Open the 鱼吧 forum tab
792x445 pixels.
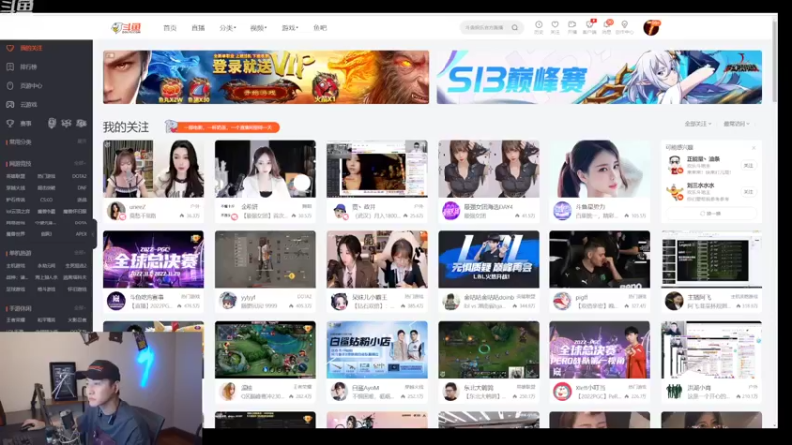[320, 28]
